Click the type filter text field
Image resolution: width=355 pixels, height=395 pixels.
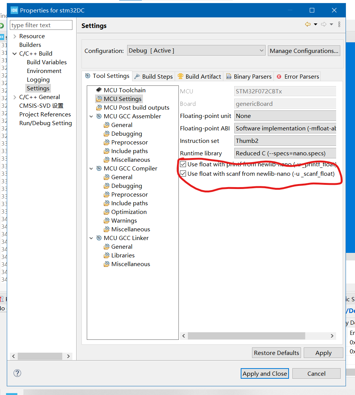tap(41, 25)
